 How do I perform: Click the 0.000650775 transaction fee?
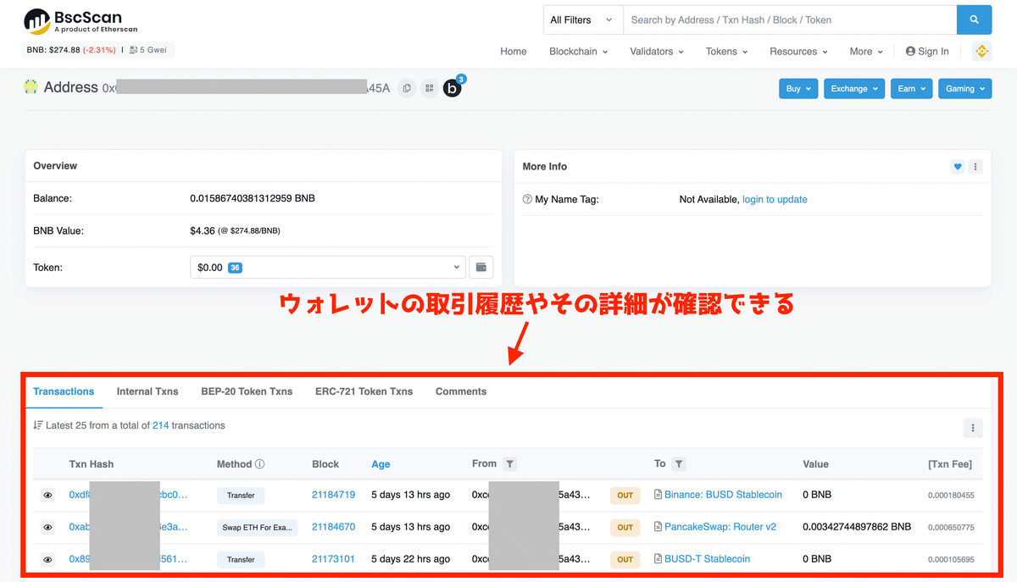(x=951, y=528)
